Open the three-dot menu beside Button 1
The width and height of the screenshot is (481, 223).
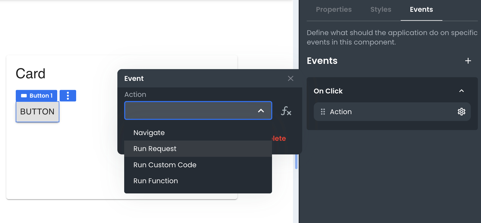click(x=68, y=96)
